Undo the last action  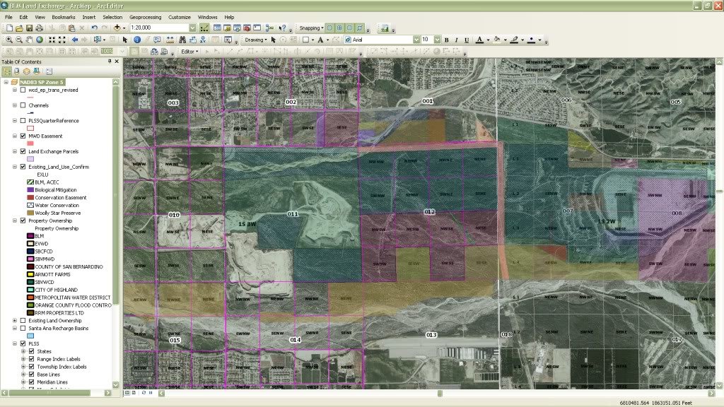click(x=94, y=28)
